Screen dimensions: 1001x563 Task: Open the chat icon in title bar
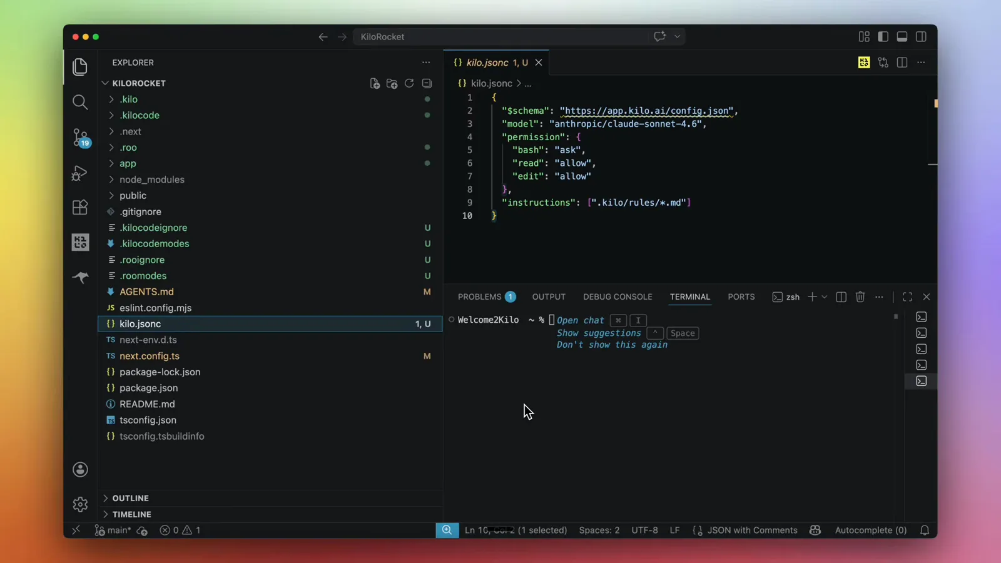pos(659,37)
